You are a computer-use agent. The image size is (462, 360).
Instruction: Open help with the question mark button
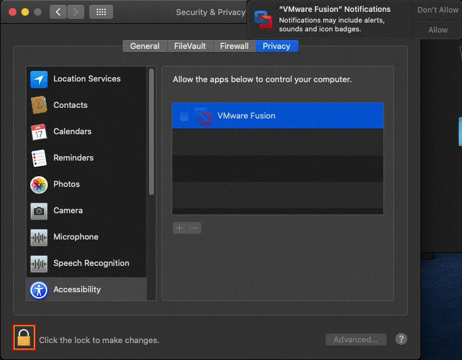[x=401, y=339]
